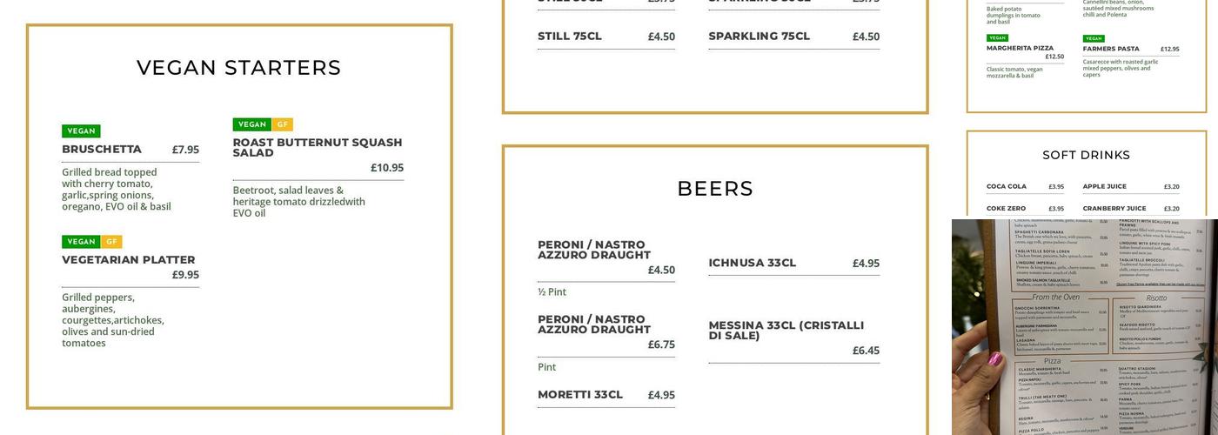Click the yellow GF badge above Roast Butternut Squash

click(282, 124)
